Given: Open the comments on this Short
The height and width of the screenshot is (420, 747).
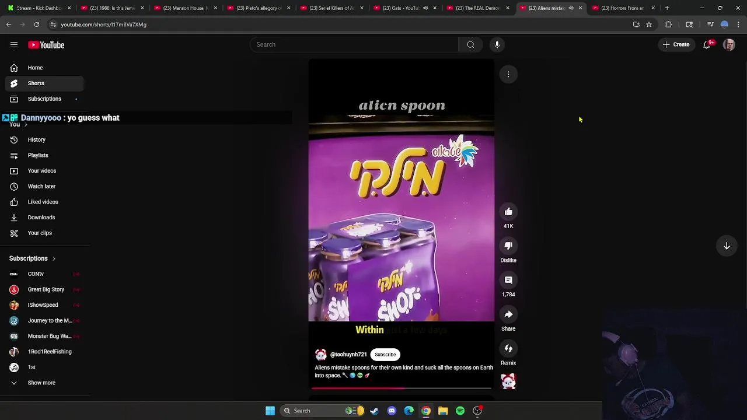Looking at the screenshot, I should 508,280.
